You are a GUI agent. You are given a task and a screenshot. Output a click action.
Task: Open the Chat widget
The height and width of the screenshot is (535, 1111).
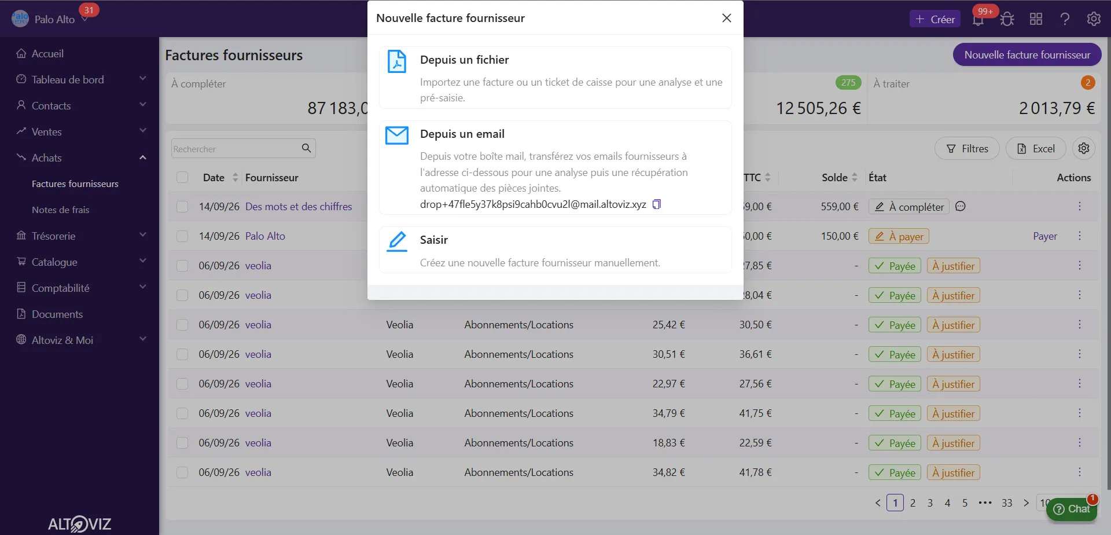(1072, 509)
